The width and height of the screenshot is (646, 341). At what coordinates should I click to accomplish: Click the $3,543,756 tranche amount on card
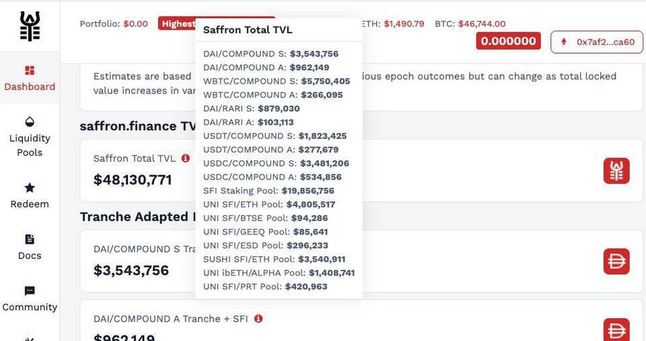(x=131, y=271)
